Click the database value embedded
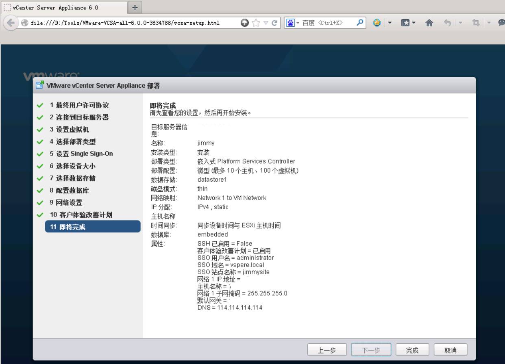 [213, 234]
